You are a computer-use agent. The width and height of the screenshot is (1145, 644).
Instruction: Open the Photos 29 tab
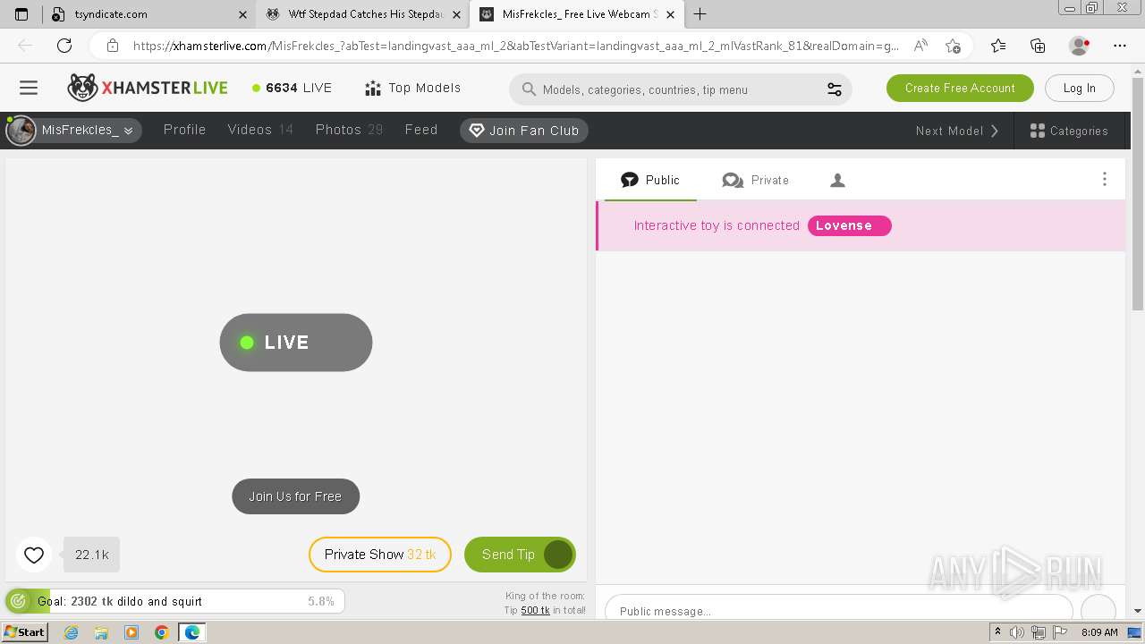pyautogui.click(x=349, y=130)
